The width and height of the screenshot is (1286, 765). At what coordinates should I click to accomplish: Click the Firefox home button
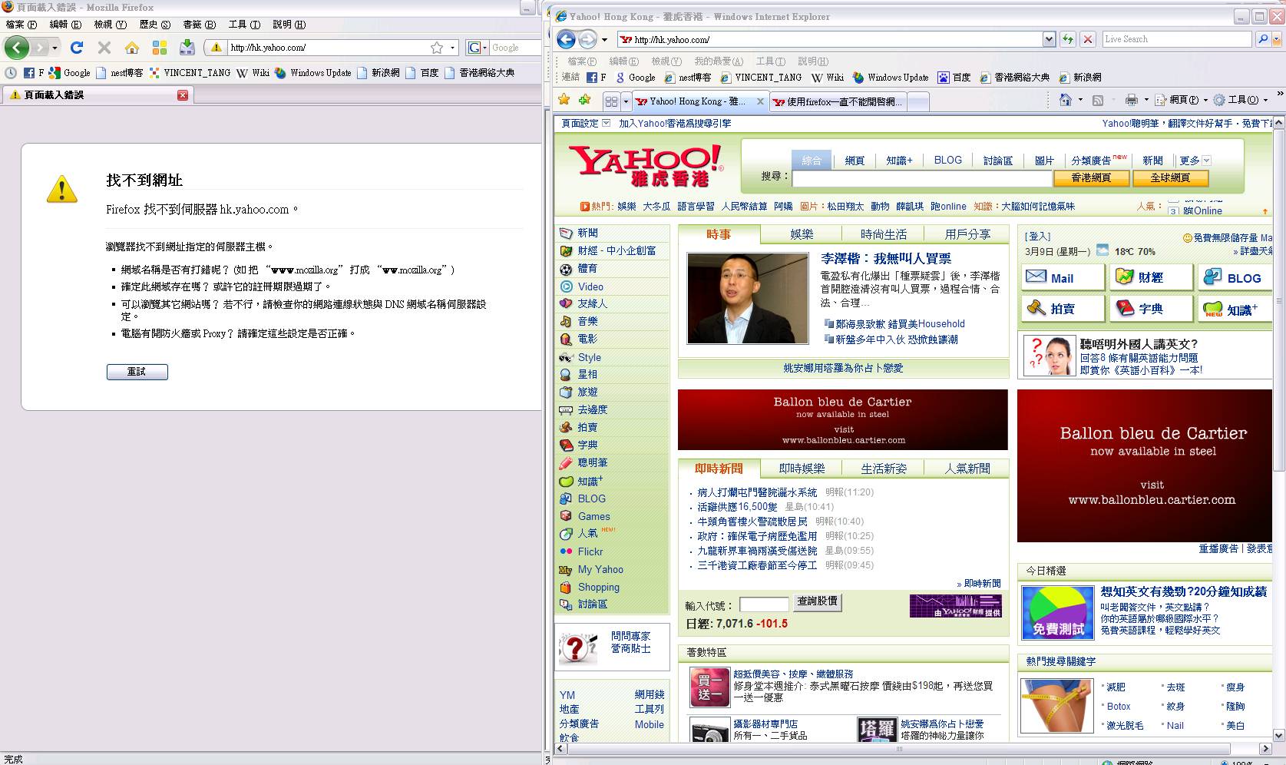pos(132,48)
